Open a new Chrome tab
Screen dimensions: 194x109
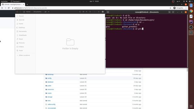tap(27, 5)
